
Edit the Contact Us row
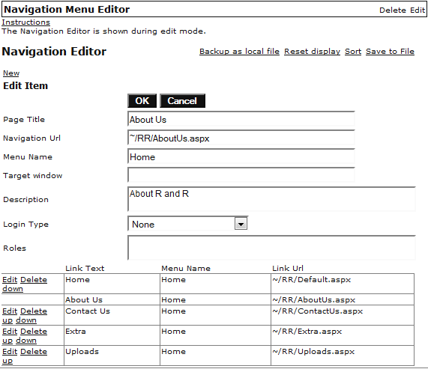10,311
